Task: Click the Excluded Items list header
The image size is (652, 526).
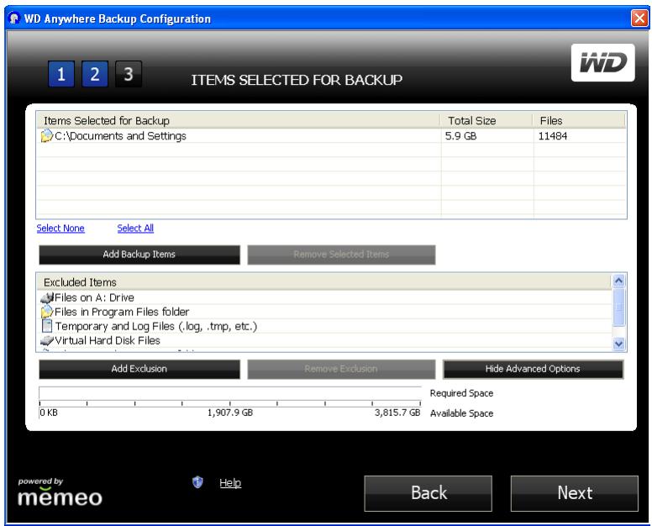Action: pos(325,282)
